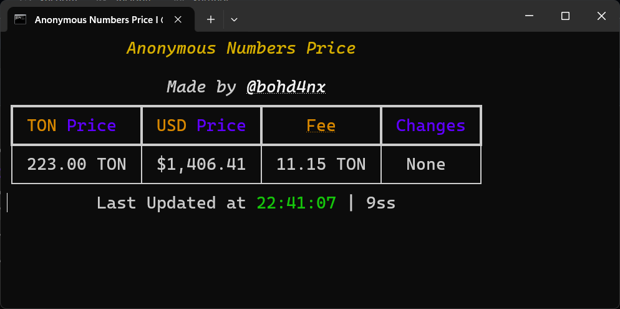Click the Anonymous Numbers Price heading
620x309 pixels.
point(241,48)
